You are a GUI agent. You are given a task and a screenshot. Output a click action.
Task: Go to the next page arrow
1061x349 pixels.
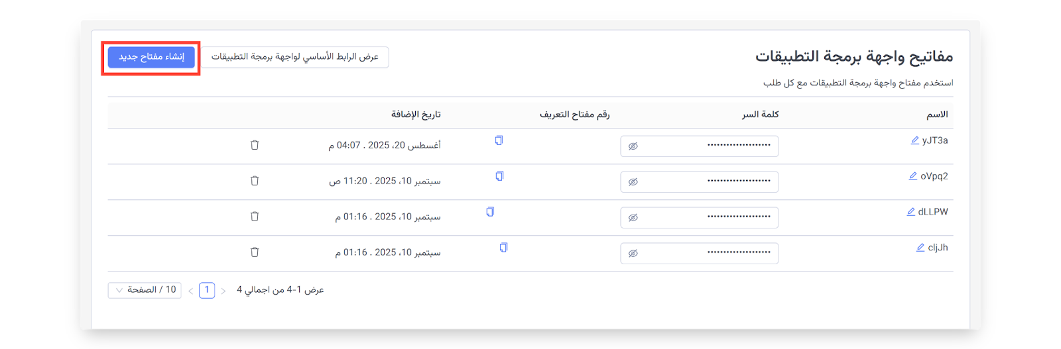tap(191, 291)
